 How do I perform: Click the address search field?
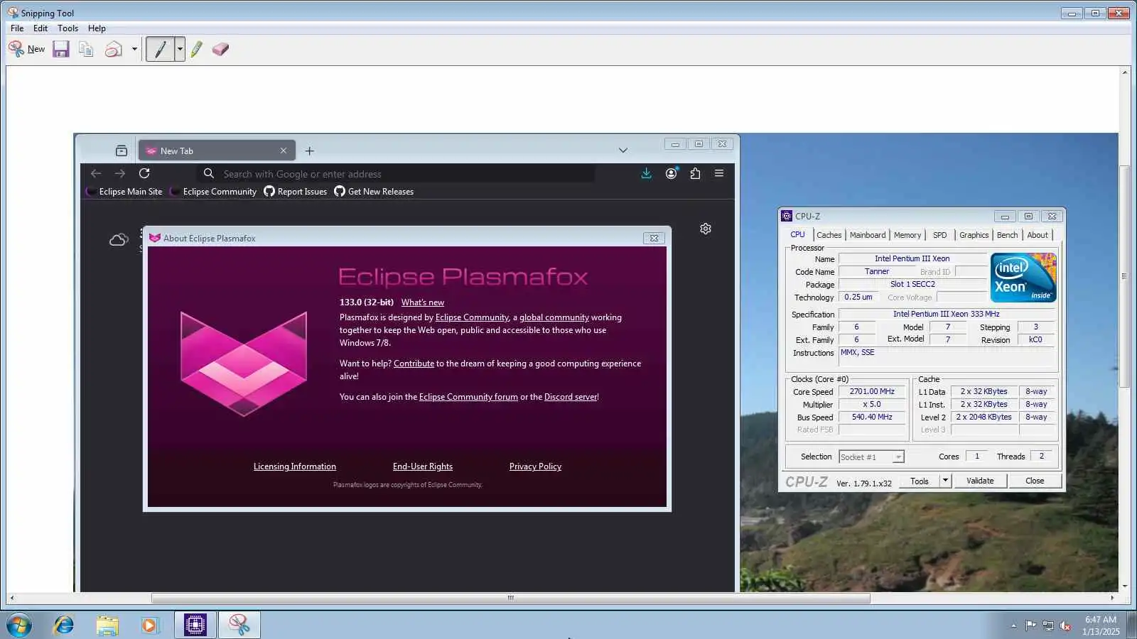tap(396, 174)
